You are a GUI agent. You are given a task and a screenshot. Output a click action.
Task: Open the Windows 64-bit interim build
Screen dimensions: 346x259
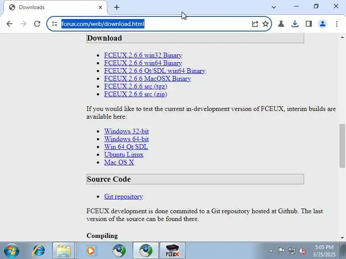[x=126, y=139]
